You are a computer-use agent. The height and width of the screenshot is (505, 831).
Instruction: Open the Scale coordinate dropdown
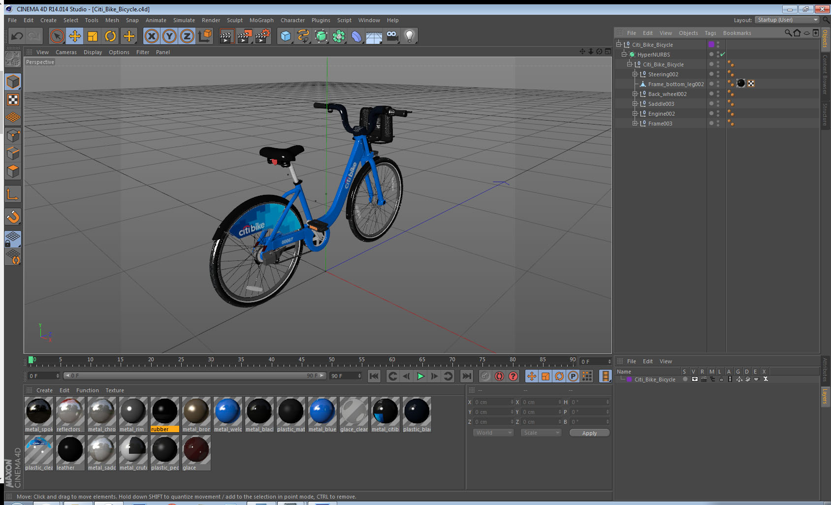pyautogui.click(x=541, y=433)
